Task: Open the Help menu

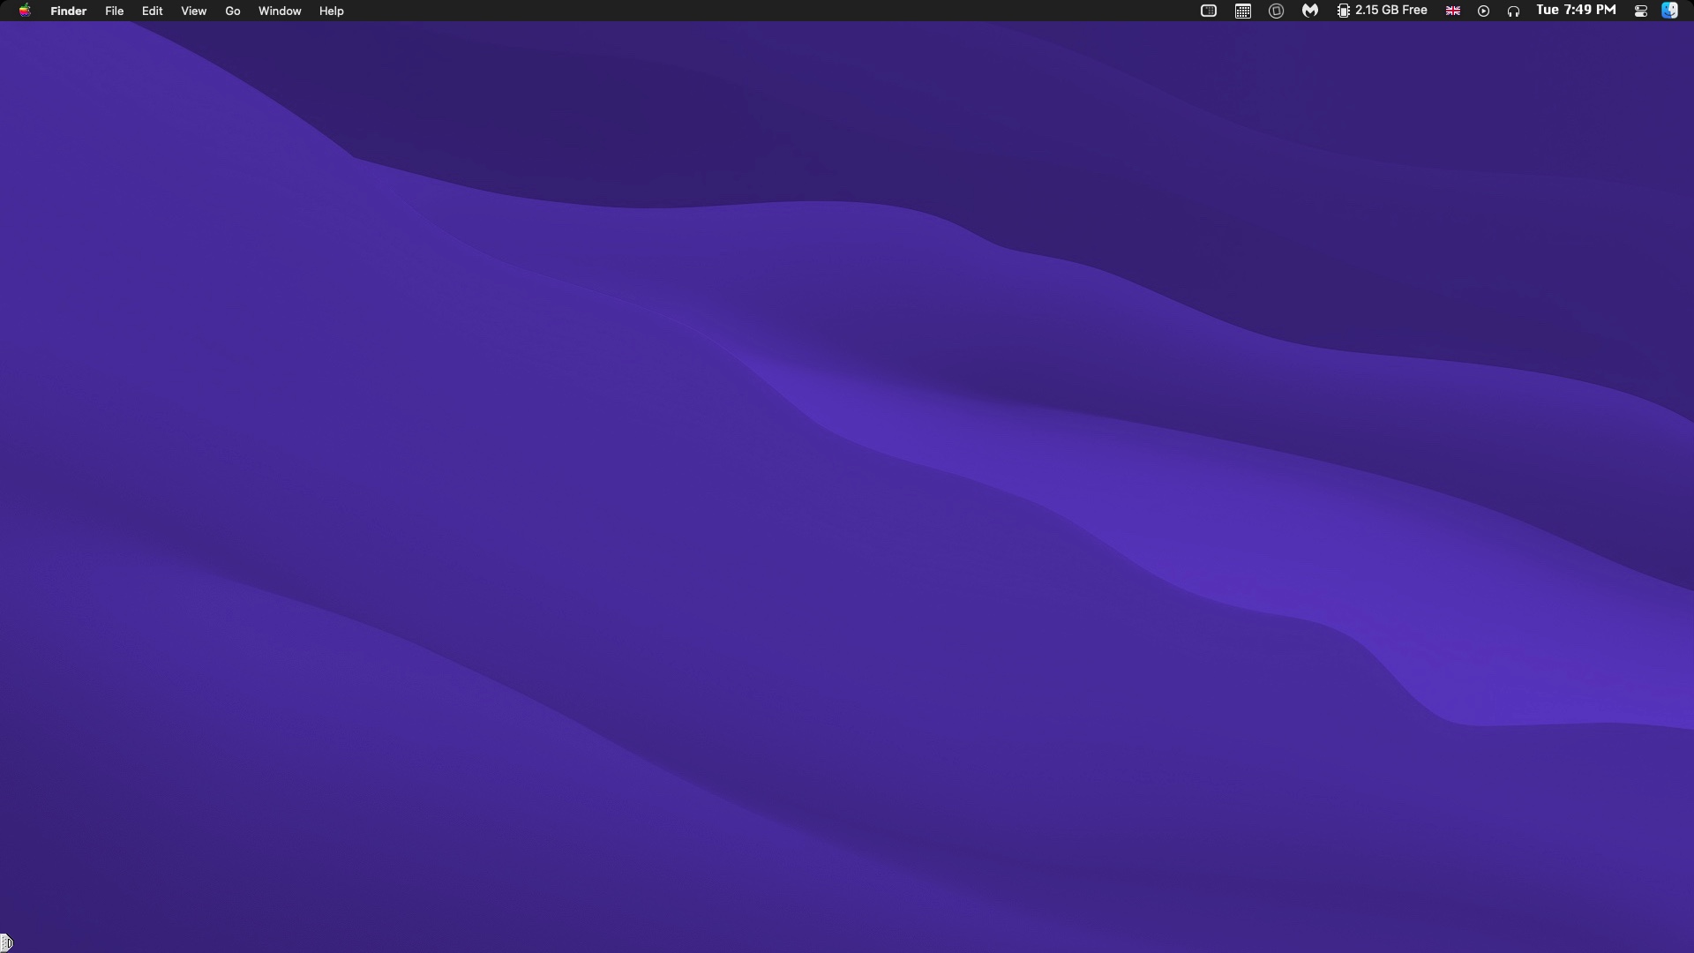Action: tap(331, 11)
